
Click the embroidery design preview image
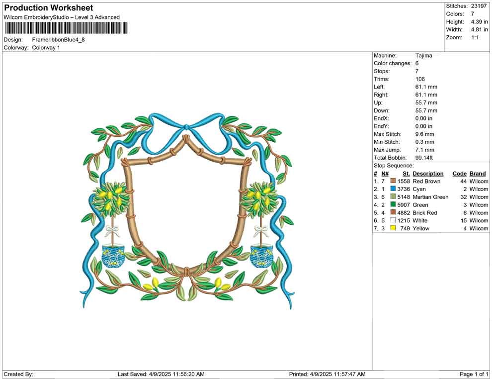tap(187, 211)
